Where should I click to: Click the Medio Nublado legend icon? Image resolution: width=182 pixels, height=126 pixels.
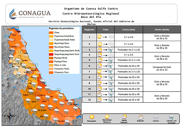tap(124, 117)
